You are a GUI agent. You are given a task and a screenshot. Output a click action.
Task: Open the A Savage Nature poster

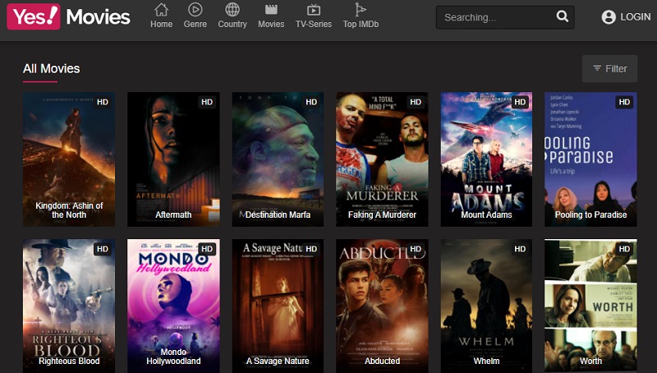click(x=278, y=306)
